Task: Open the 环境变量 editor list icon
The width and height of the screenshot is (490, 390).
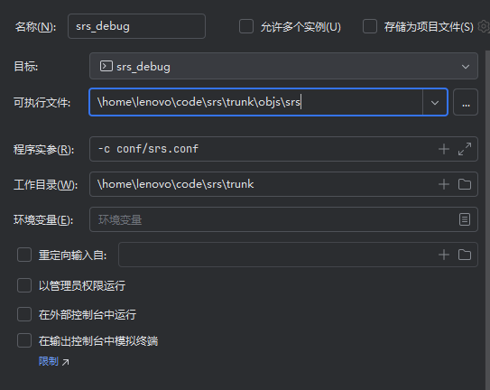Action: [x=465, y=219]
